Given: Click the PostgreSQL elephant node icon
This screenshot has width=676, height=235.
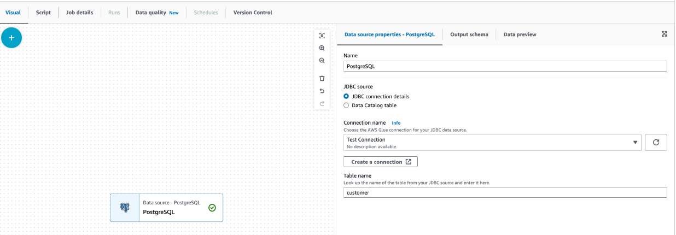Looking at the screenshot, I should point(125,208).
